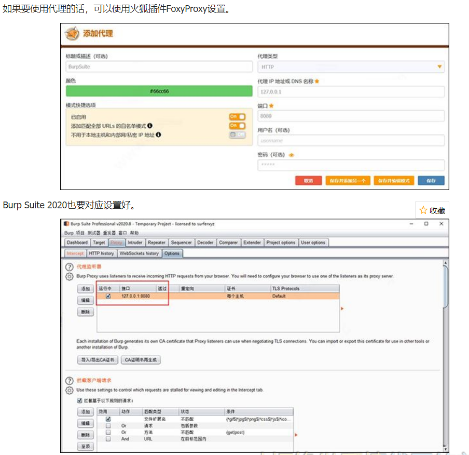Image resolution: width=469 pixels, height=455 pixels.
Task: Open the User options tab
Action: [313, 243]
